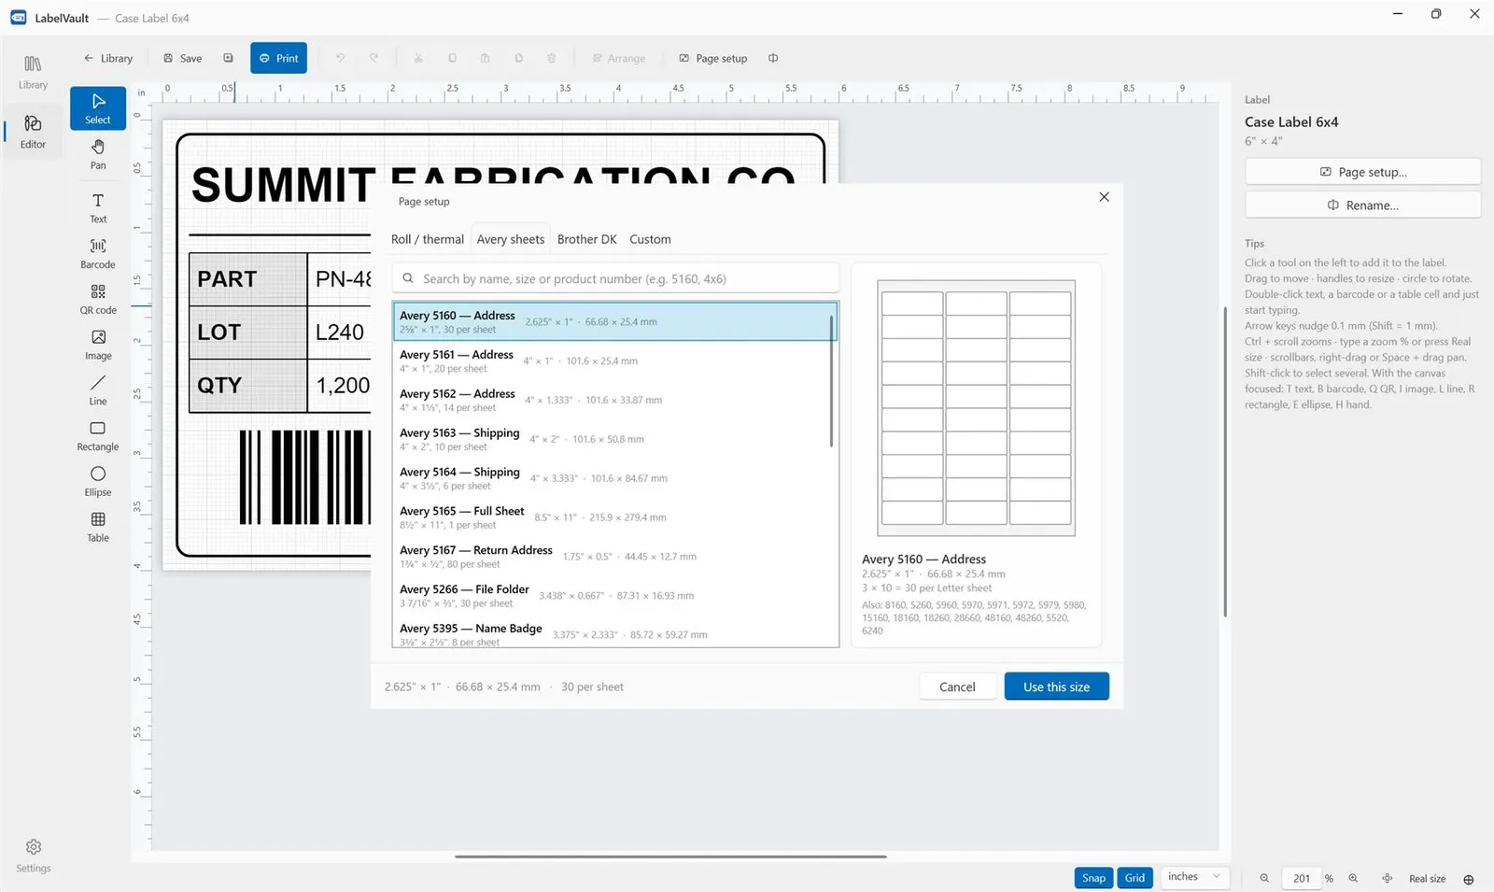The width and height of the screenshot is (1494, 892).
Task: Pick the Text tool
Action: click(x=98, y=208)
